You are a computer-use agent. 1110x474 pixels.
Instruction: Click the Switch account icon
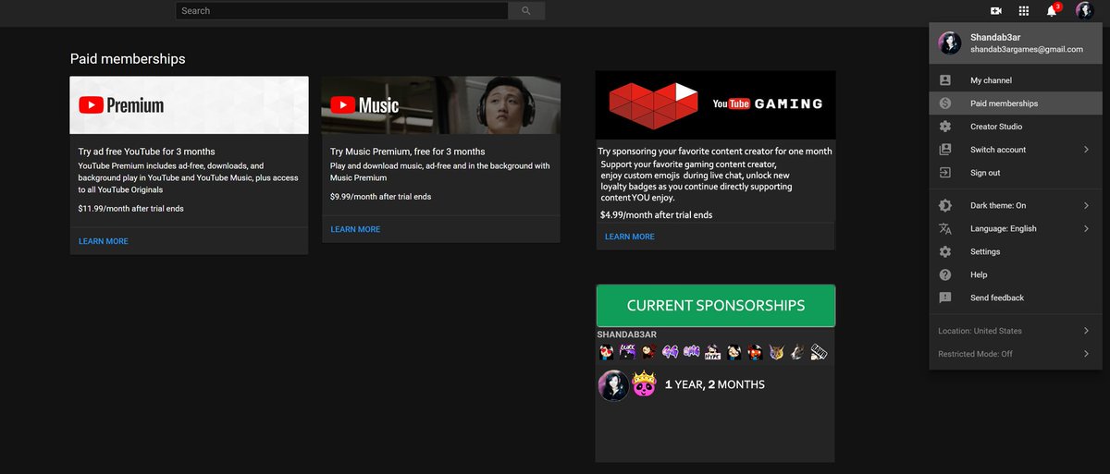[945, 150]
